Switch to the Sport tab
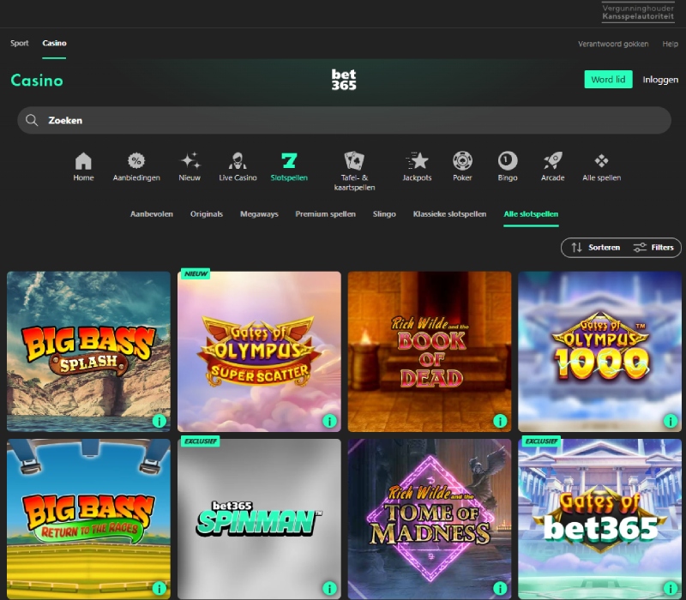Screen dimensions: 686x600 pyautogui.click(x=19, y=43)
